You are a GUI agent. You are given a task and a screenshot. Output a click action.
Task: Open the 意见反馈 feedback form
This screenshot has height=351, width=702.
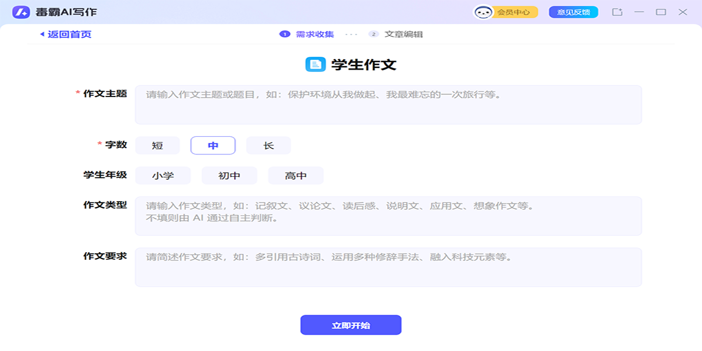point(573,12)
